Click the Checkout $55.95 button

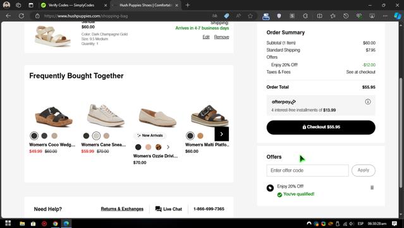(321, 127)
